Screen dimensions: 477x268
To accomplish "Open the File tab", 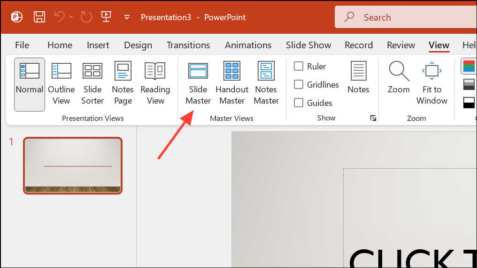I will click(22, 45).
